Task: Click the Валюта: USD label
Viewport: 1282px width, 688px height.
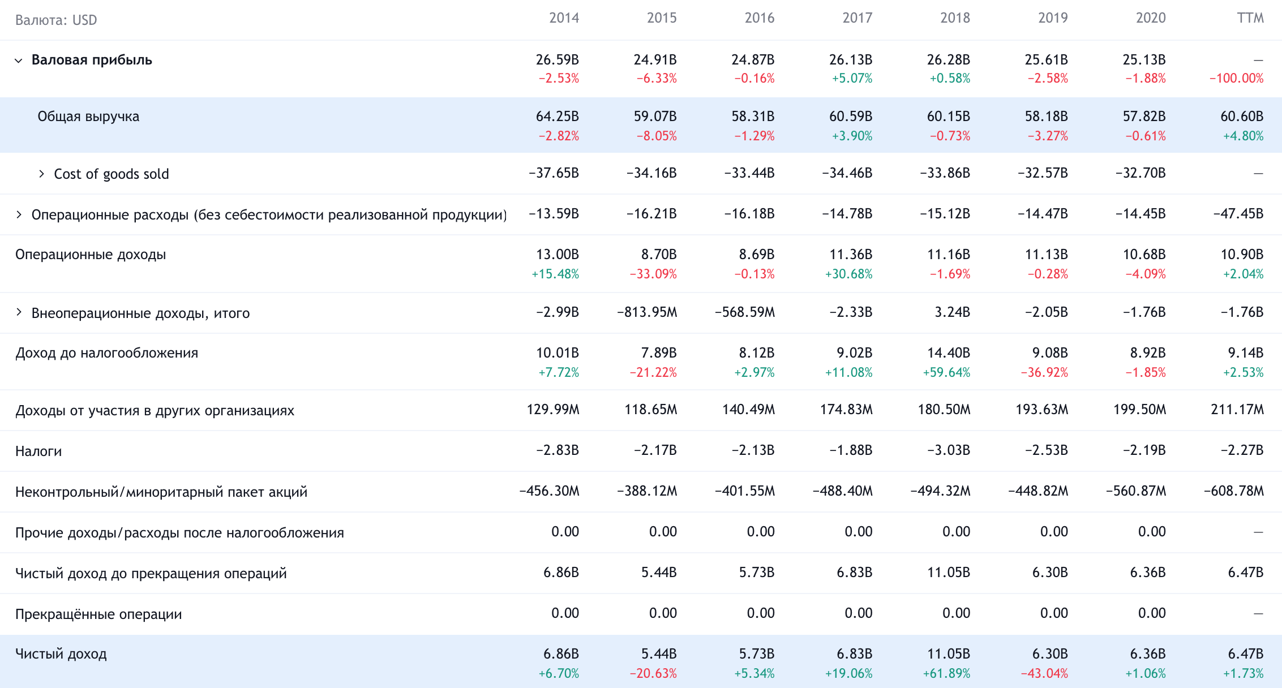Action: tap(56, 20)
